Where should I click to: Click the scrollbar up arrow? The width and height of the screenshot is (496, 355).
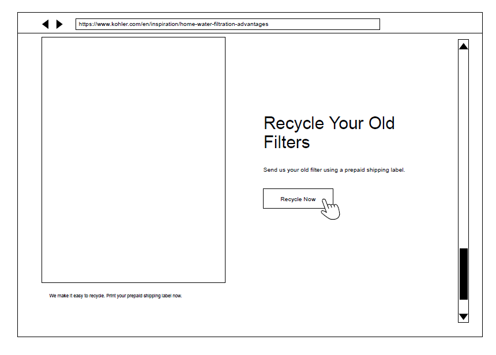pos(464,47)
